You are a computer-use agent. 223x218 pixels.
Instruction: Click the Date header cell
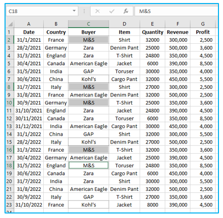coord(29,32)
